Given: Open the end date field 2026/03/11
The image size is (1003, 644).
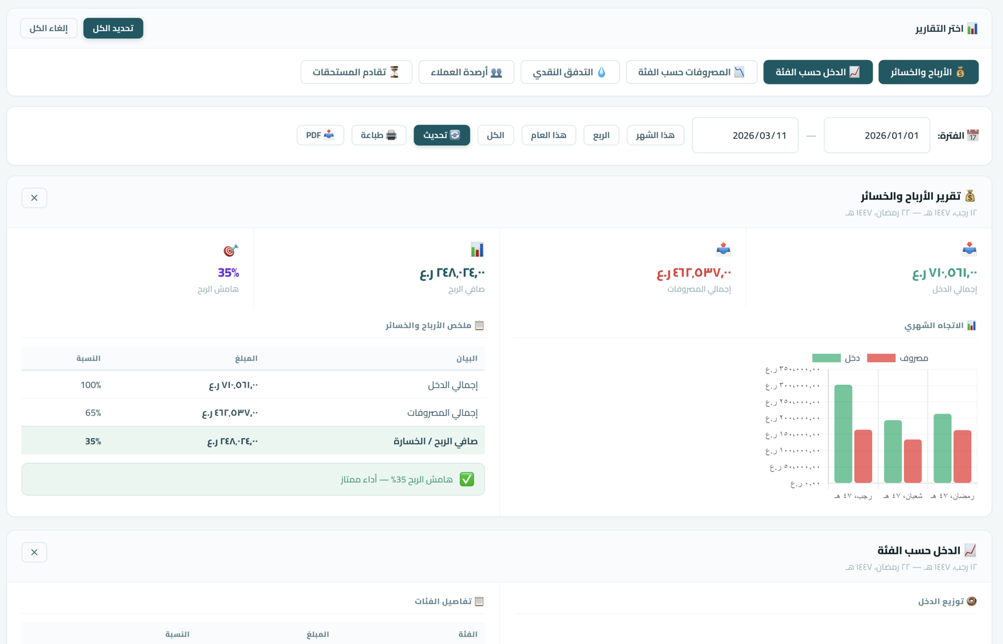Looking at the screenshot, I should [745, 135].
